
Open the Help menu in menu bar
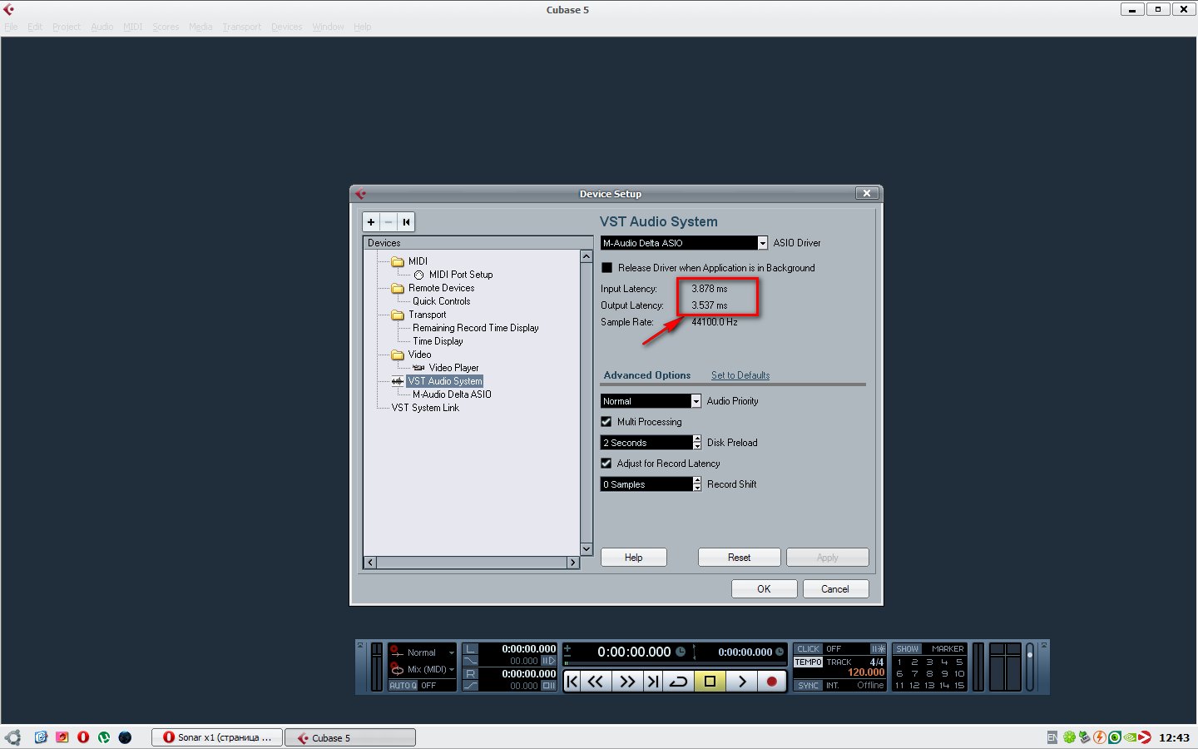point(363,27)
